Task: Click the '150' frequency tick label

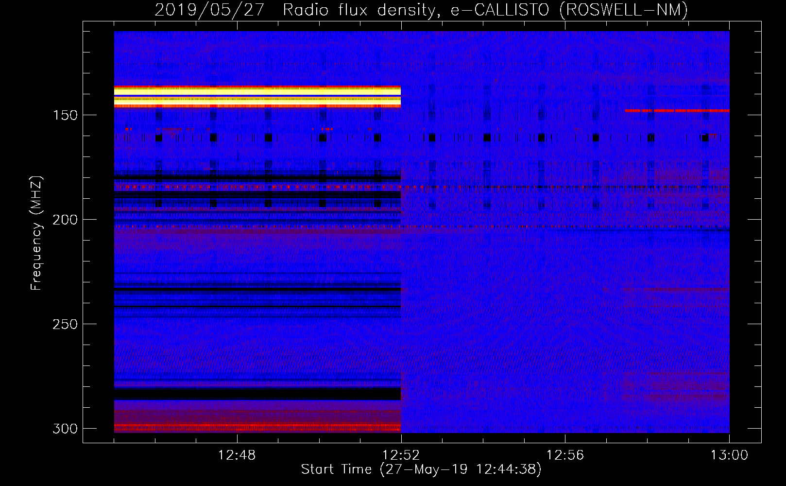Action: pyautogui.click(x=65, y=115)
